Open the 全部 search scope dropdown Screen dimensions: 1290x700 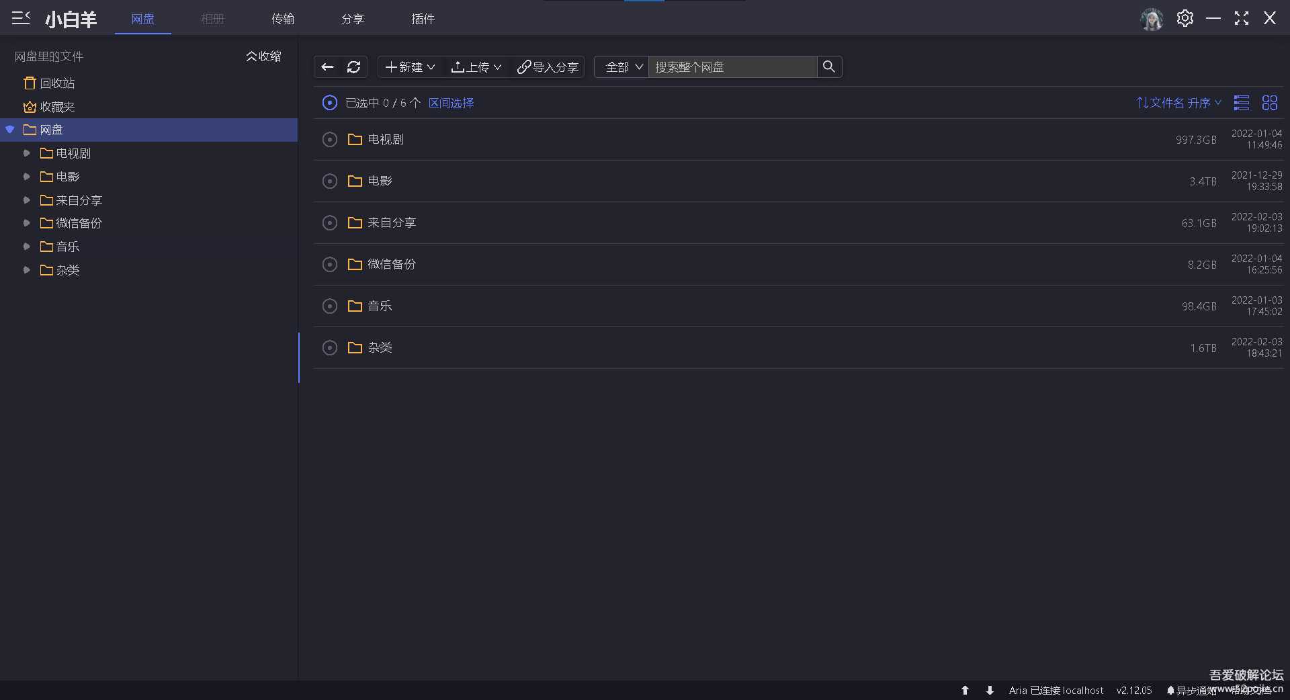[x=623, y=67]
